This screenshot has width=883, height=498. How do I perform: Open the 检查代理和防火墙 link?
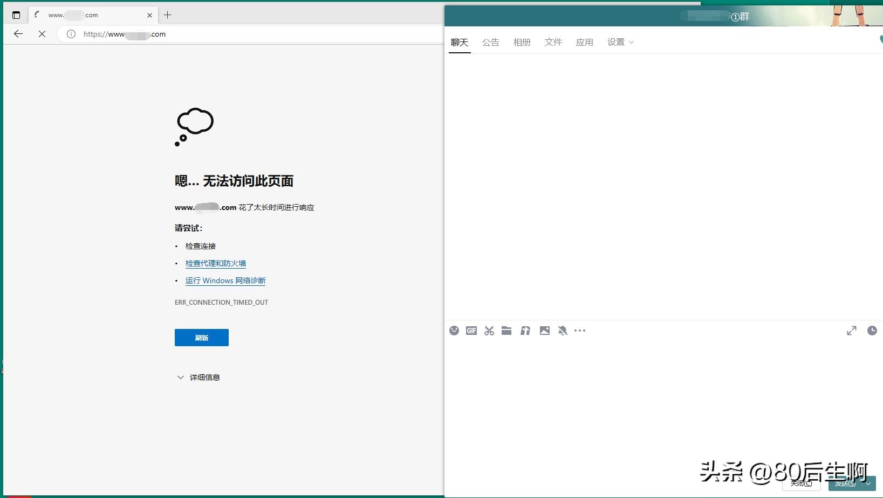tap(215, 263)
